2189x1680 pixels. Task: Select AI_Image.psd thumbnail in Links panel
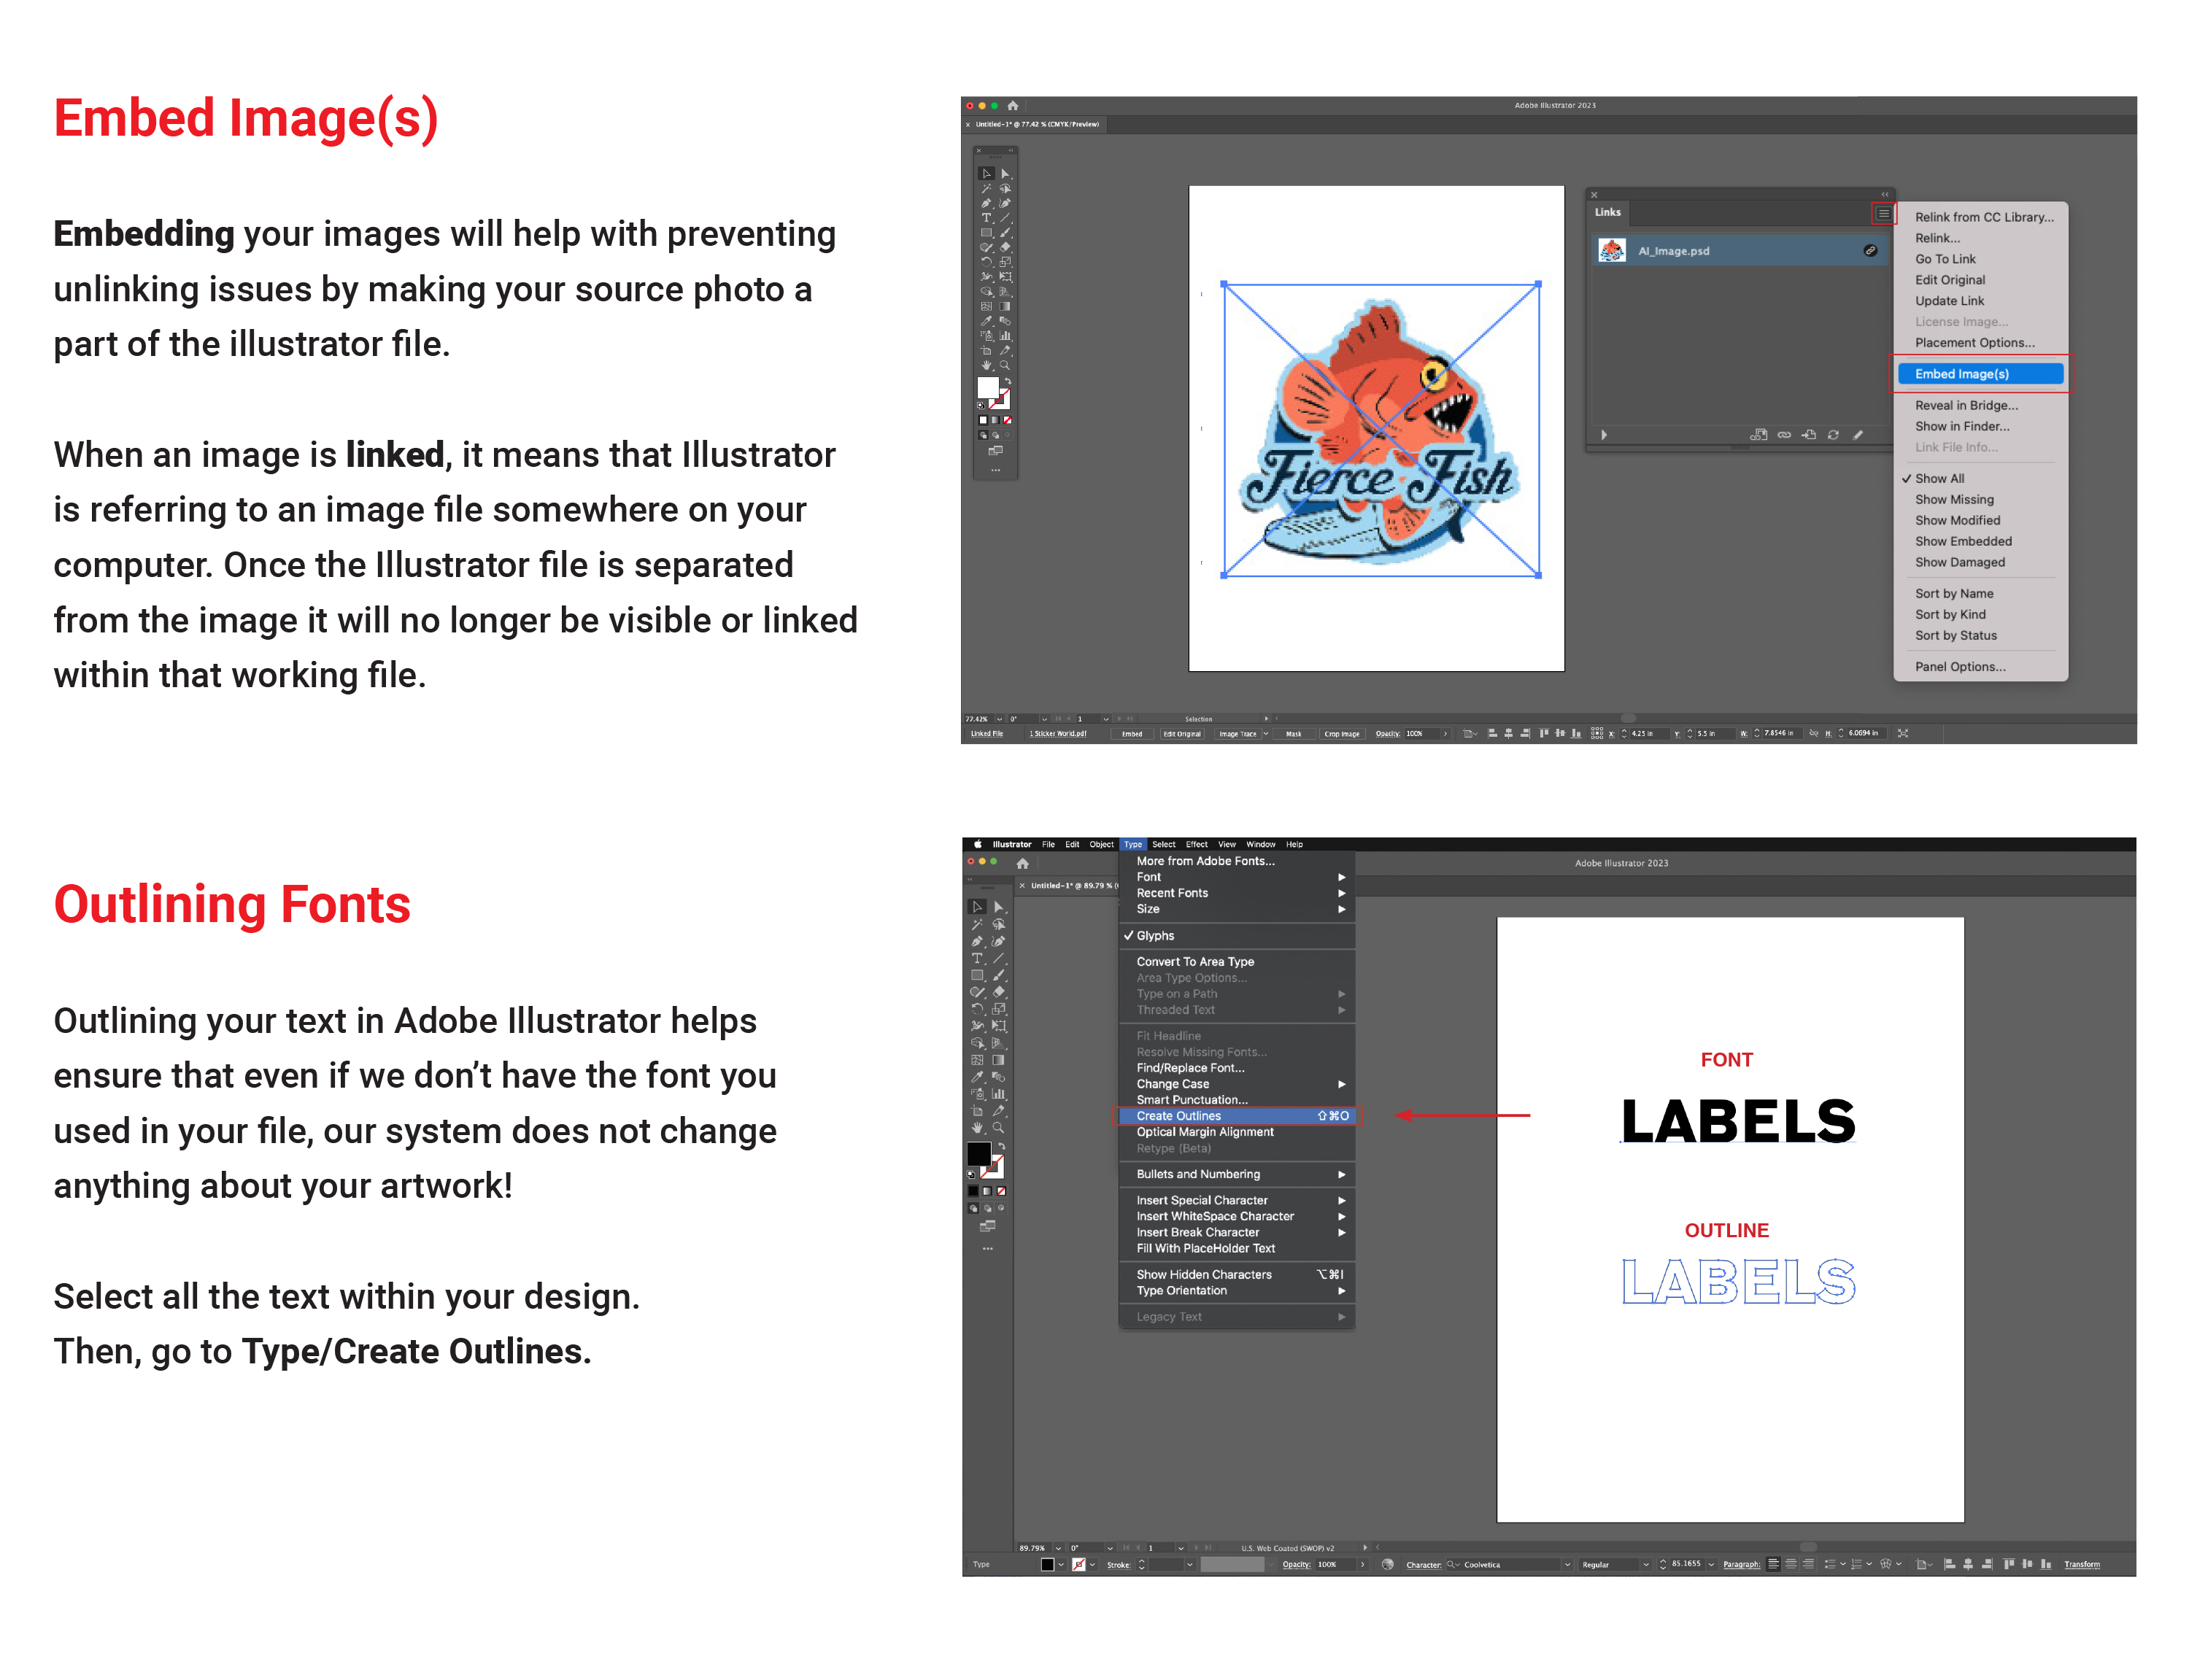click(1611, 251)
